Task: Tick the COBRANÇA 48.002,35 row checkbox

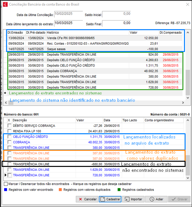Action: point(9,142)
